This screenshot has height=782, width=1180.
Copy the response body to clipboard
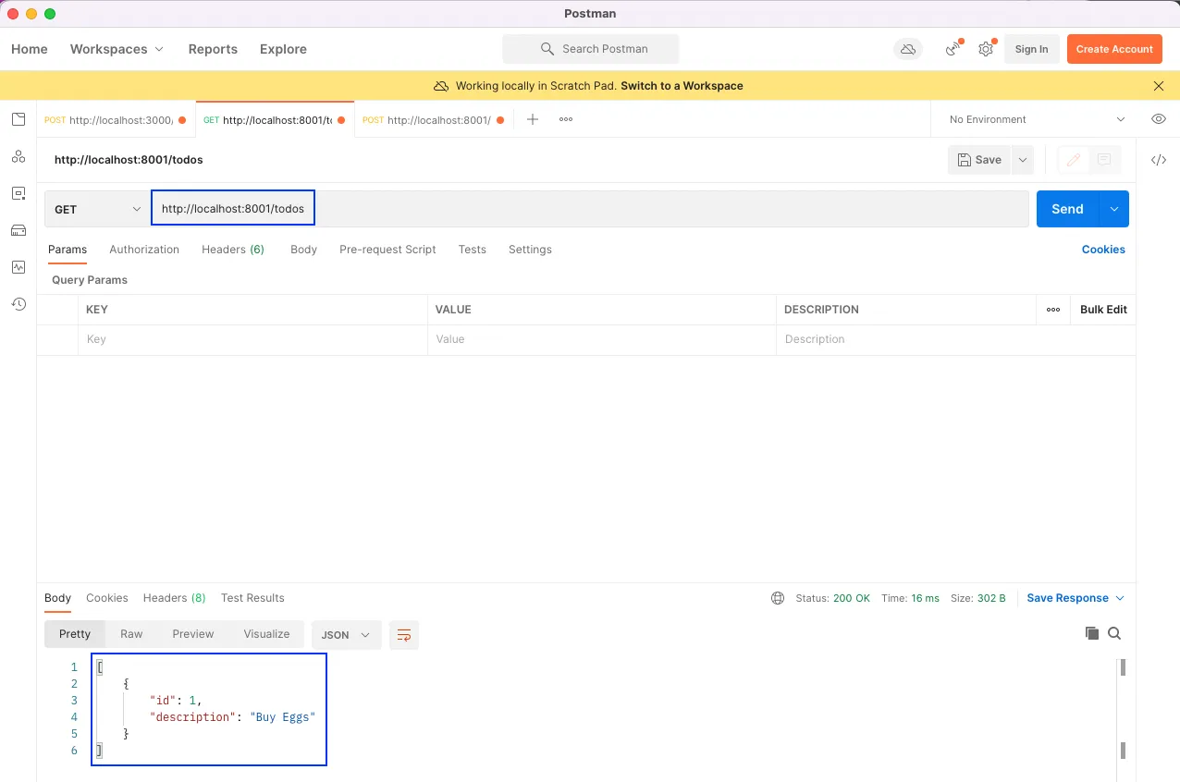click(x=1092, y=633)
